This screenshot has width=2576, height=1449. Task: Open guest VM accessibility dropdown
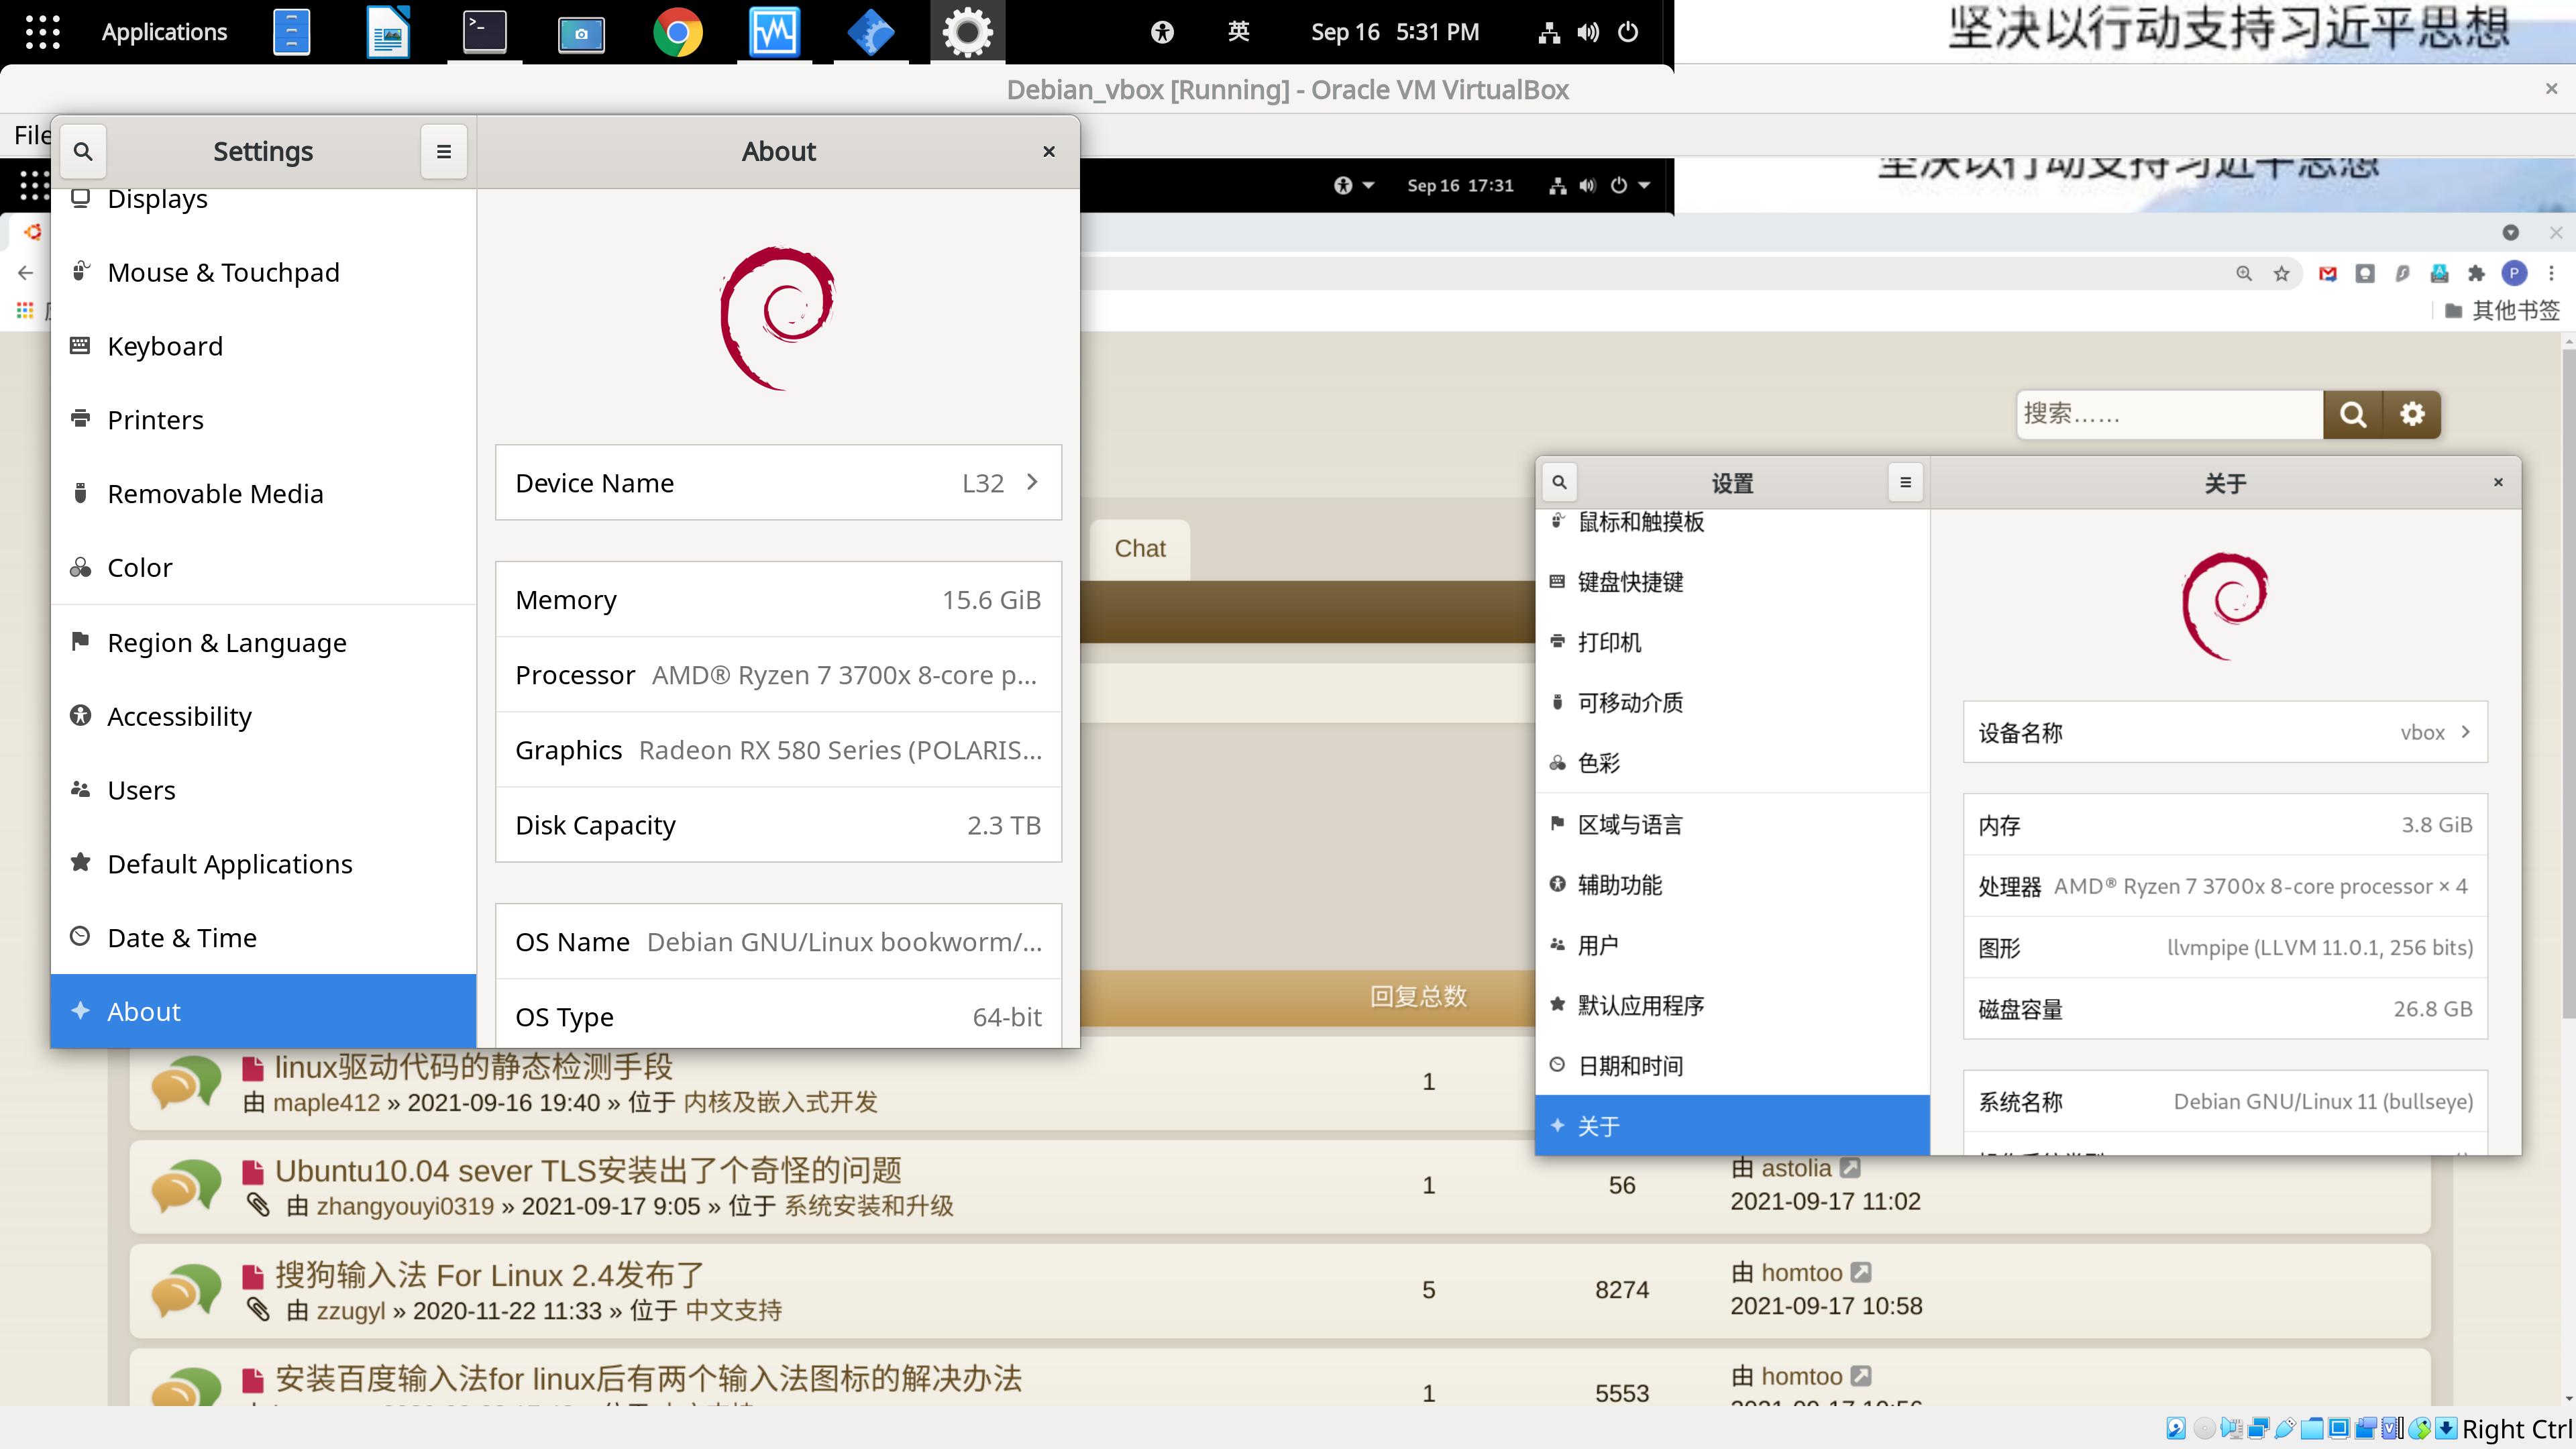click(1354, 185)
